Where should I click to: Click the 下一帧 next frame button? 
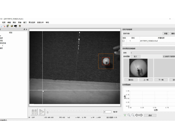(161, 80)
